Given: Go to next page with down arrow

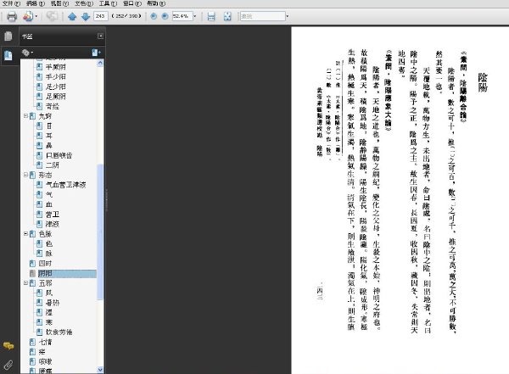Looking at the screenshot, I should click(86, 16).
